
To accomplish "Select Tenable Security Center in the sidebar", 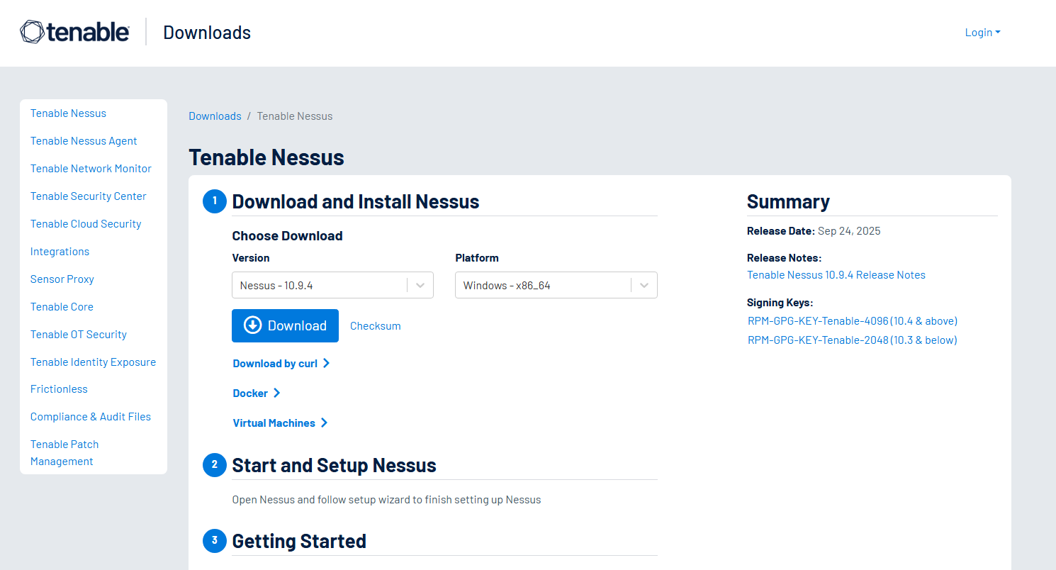I will pyautogui.click(x=89, y=196).
